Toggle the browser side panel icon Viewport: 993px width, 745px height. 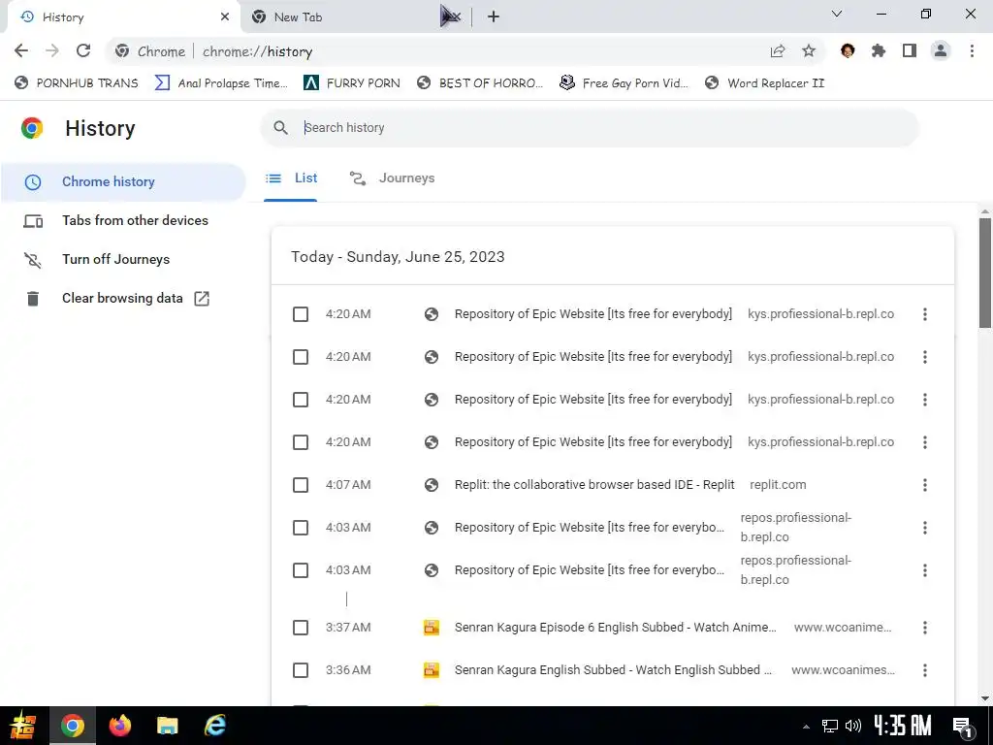point(910,51)
